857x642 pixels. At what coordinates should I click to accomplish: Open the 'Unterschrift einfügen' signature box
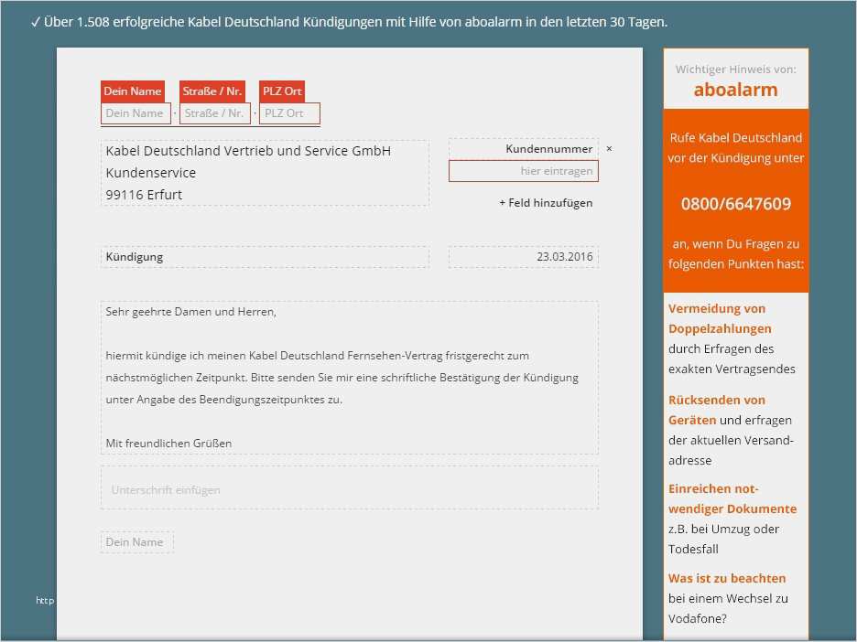(349, 489)
